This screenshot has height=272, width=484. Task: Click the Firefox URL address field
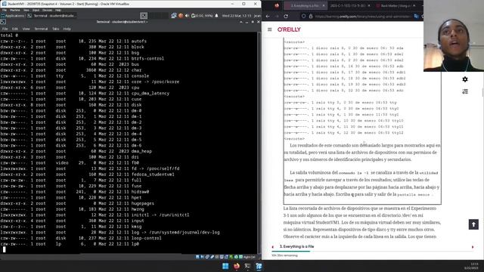pyautogui.click(x=363, y=17)
